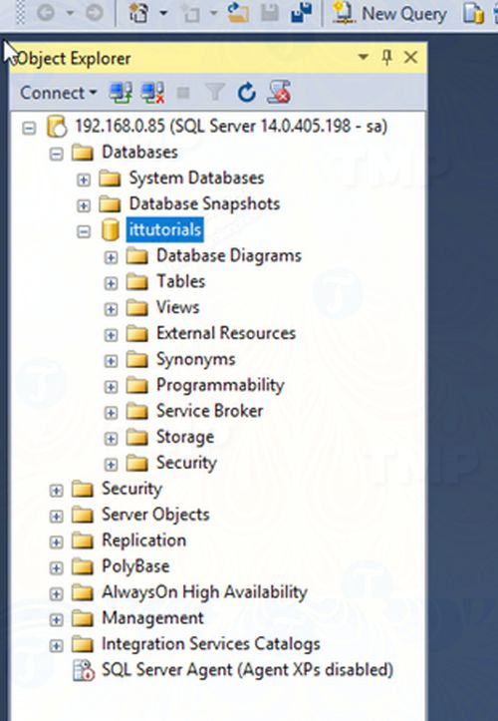Image resolution: width=498 pixels, height=721 pixels.
Task: Click the Synonyms folder icon
Action: click(136, 360)
